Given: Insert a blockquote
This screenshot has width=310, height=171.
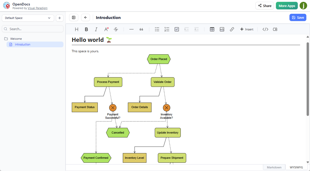Looking at the screenshot, I should [x=141, y=29].
